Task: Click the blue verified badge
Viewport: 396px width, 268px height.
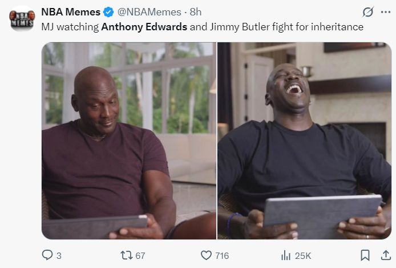Action: (x=108, y=12)
